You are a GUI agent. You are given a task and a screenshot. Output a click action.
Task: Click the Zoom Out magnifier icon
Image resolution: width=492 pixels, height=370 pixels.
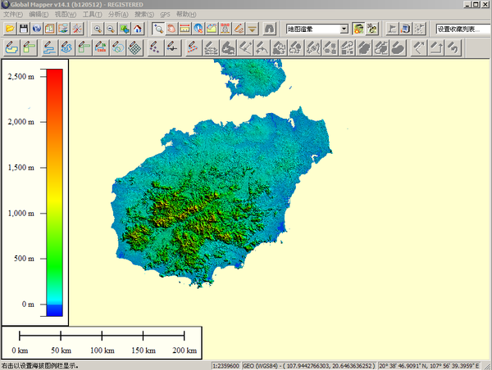pyautogui.click(x=111, y=29)
